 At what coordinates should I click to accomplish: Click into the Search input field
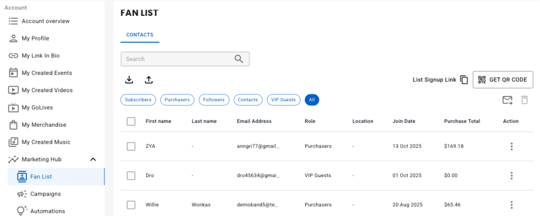pos(177,59)
